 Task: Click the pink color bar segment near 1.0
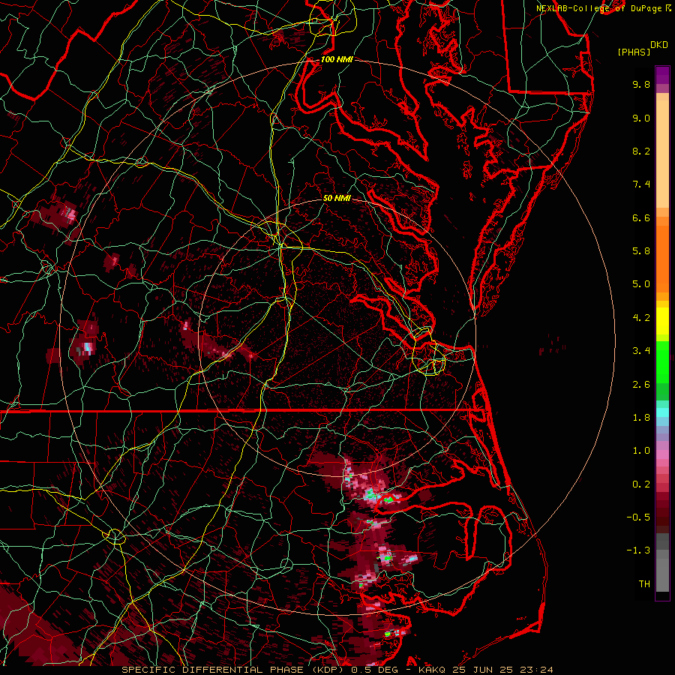pos(662,454)
